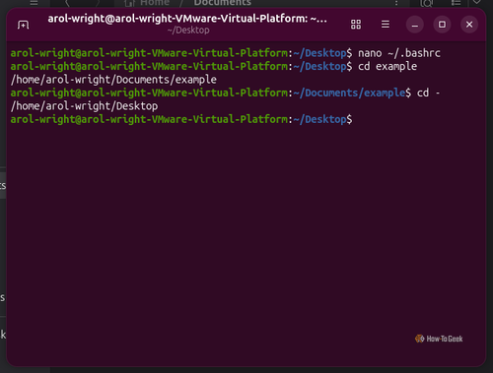Close the terminal window
493x373 pixels.
point(469,25)
